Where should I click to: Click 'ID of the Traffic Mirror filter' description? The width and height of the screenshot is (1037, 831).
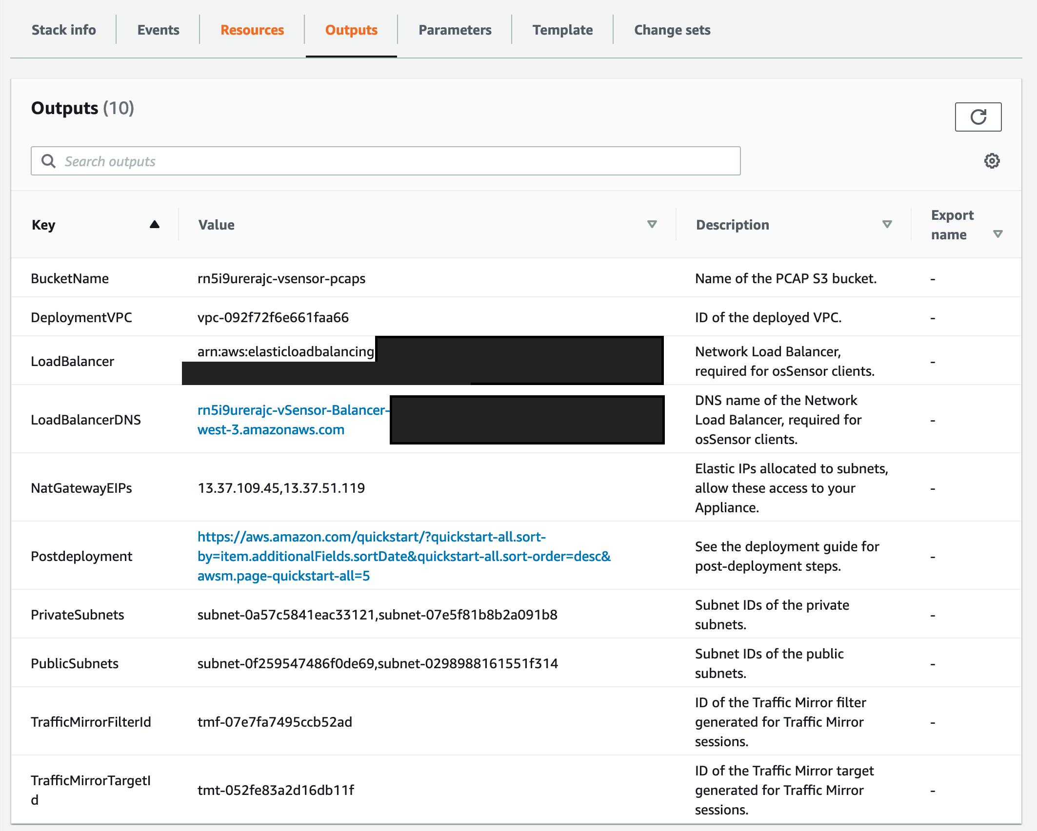pyautogui.click(x=780, y=722)
